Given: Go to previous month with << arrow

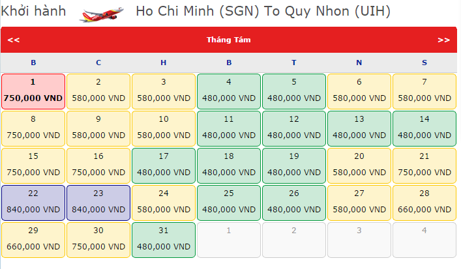Looking at the screenshot, I should (x=14, y=40).
